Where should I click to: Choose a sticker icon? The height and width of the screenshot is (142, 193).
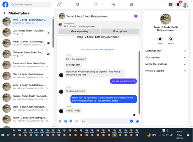[x=71, y=121]
